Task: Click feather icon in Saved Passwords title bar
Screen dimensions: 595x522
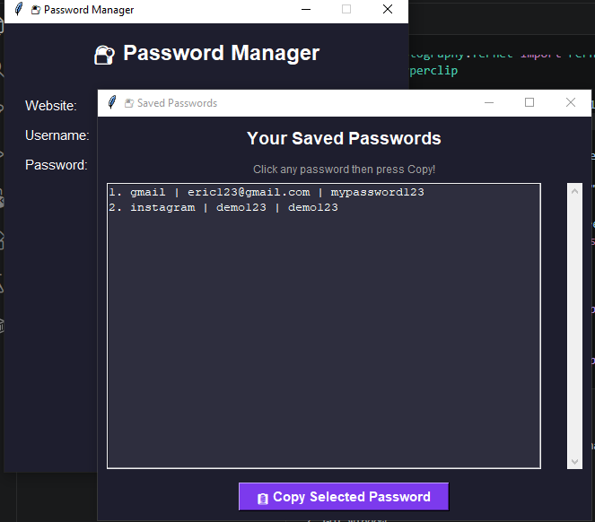Action: [112, 102]
